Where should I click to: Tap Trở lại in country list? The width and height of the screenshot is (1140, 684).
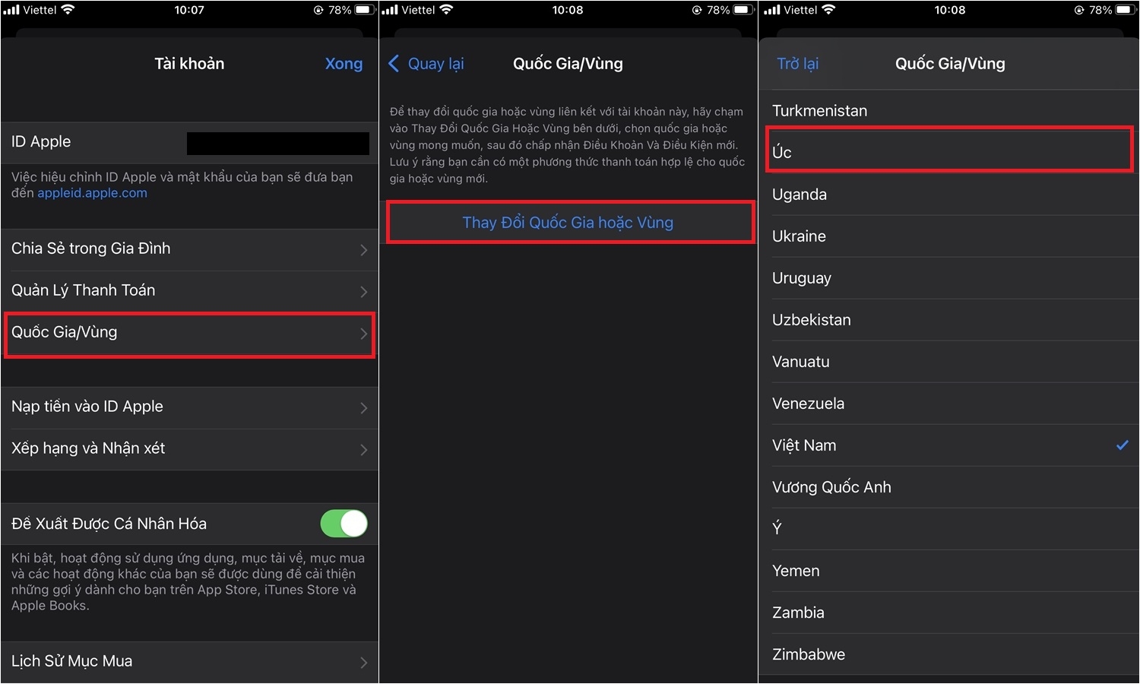[797, 64]
